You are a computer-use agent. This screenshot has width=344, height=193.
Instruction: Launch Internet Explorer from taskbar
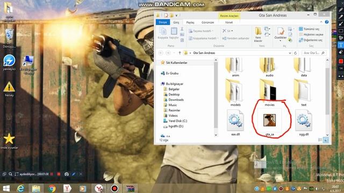click(x=20, y=188)
